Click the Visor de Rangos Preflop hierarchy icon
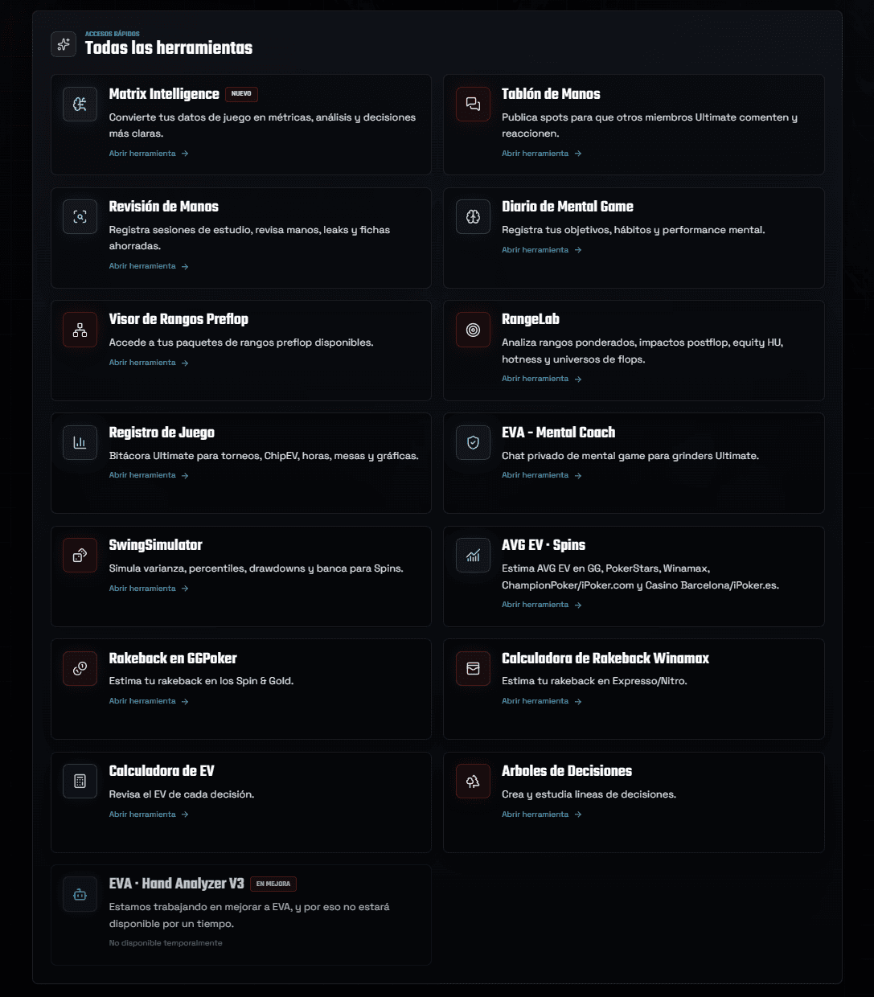This screenshot has width=874, height=997. [x=80, y=330]
